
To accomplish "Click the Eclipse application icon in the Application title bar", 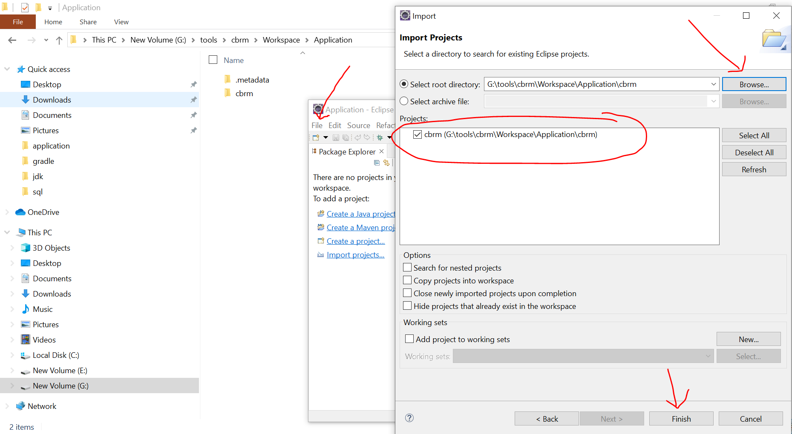I will 318,109.
